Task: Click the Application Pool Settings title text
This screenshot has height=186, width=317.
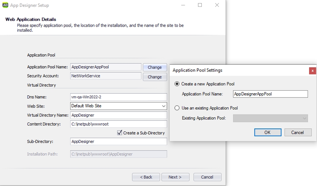Action: pyautogui.click(x=197, y=70)
